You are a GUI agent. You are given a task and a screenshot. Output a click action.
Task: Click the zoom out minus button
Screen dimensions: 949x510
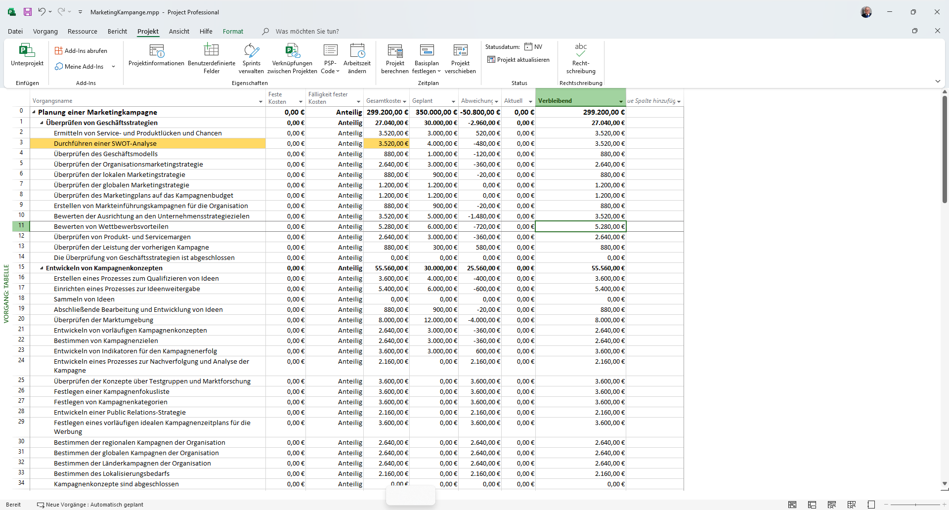tap(886, 505)
